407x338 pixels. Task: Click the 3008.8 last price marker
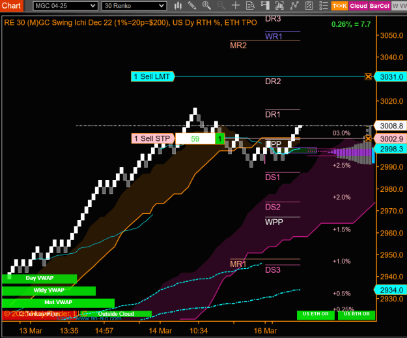coord(391,126)
